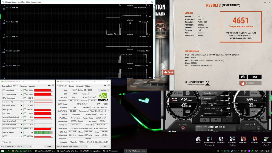Toggle the DirectCompute 5.0 checkbox

95,142
